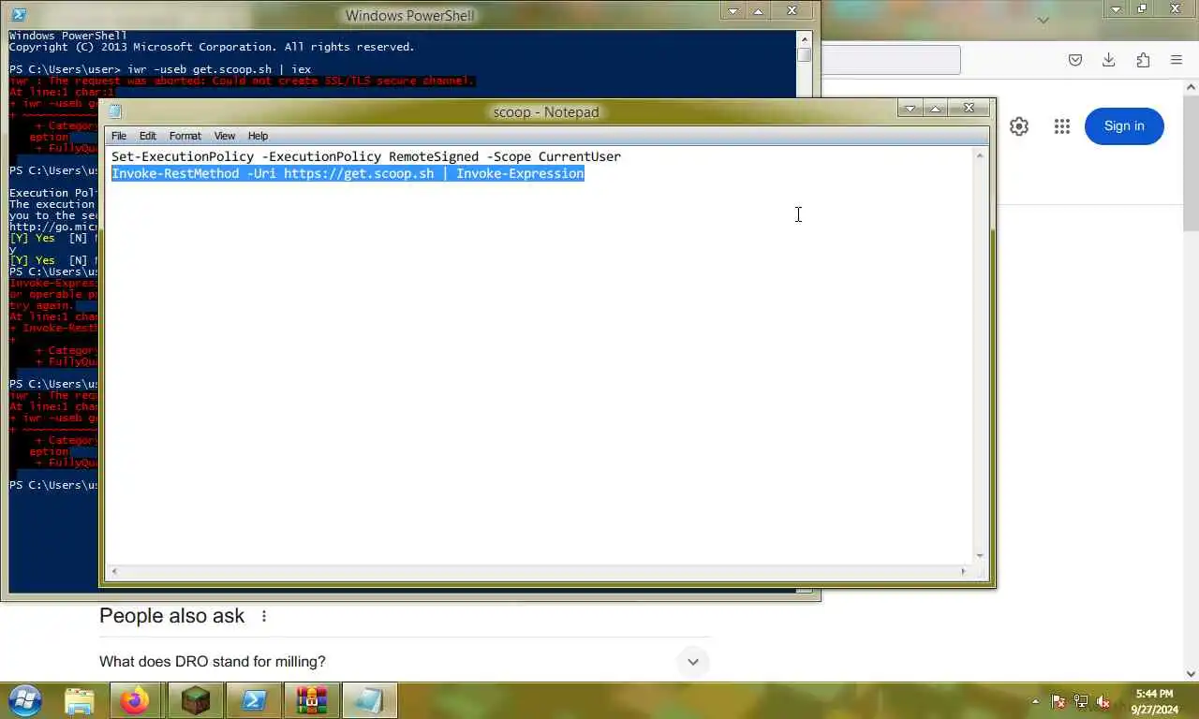This screenshot has width=1199, height=719.
Task: Open the Notepad Edit menu
Action: (148, 136)
